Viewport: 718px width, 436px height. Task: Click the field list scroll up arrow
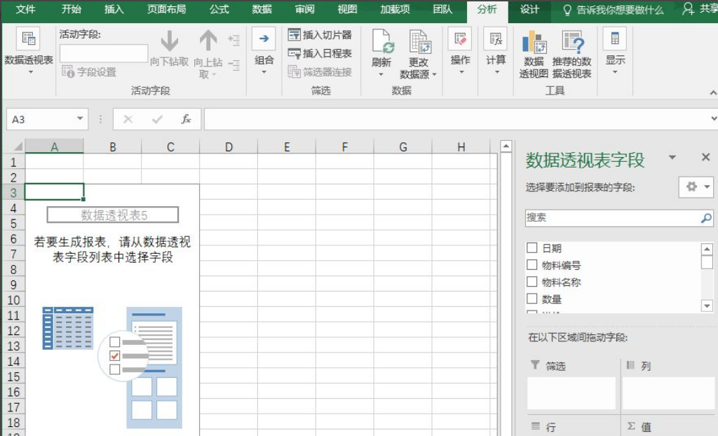click(x=707, y=249)
